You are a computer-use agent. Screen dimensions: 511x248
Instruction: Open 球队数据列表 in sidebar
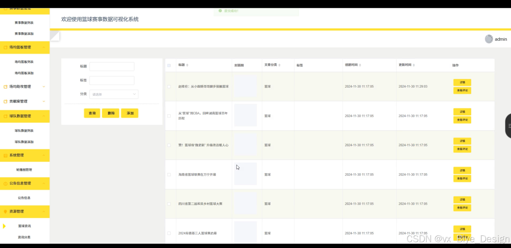click(24, 130)
